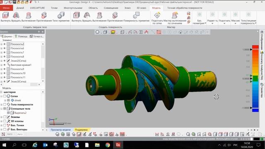The height and width of the screenshot is (149, 265).
Task: Choose Подогнать по сетке tool
Action: pos(157,18)
